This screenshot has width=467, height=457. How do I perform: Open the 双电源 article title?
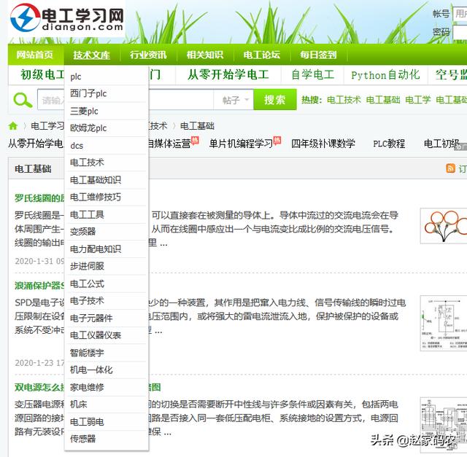[39, 387]
